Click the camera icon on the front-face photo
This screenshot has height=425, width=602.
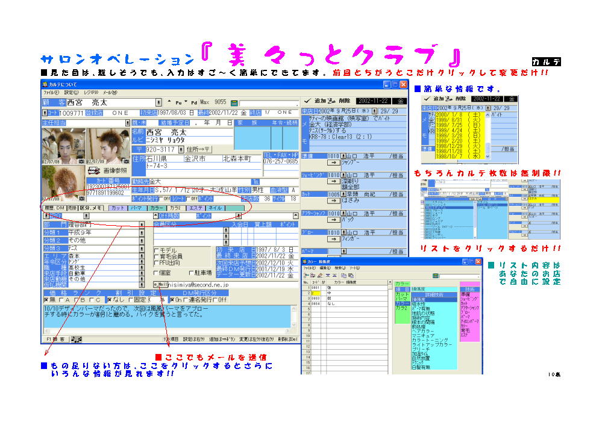pos(81,162)
